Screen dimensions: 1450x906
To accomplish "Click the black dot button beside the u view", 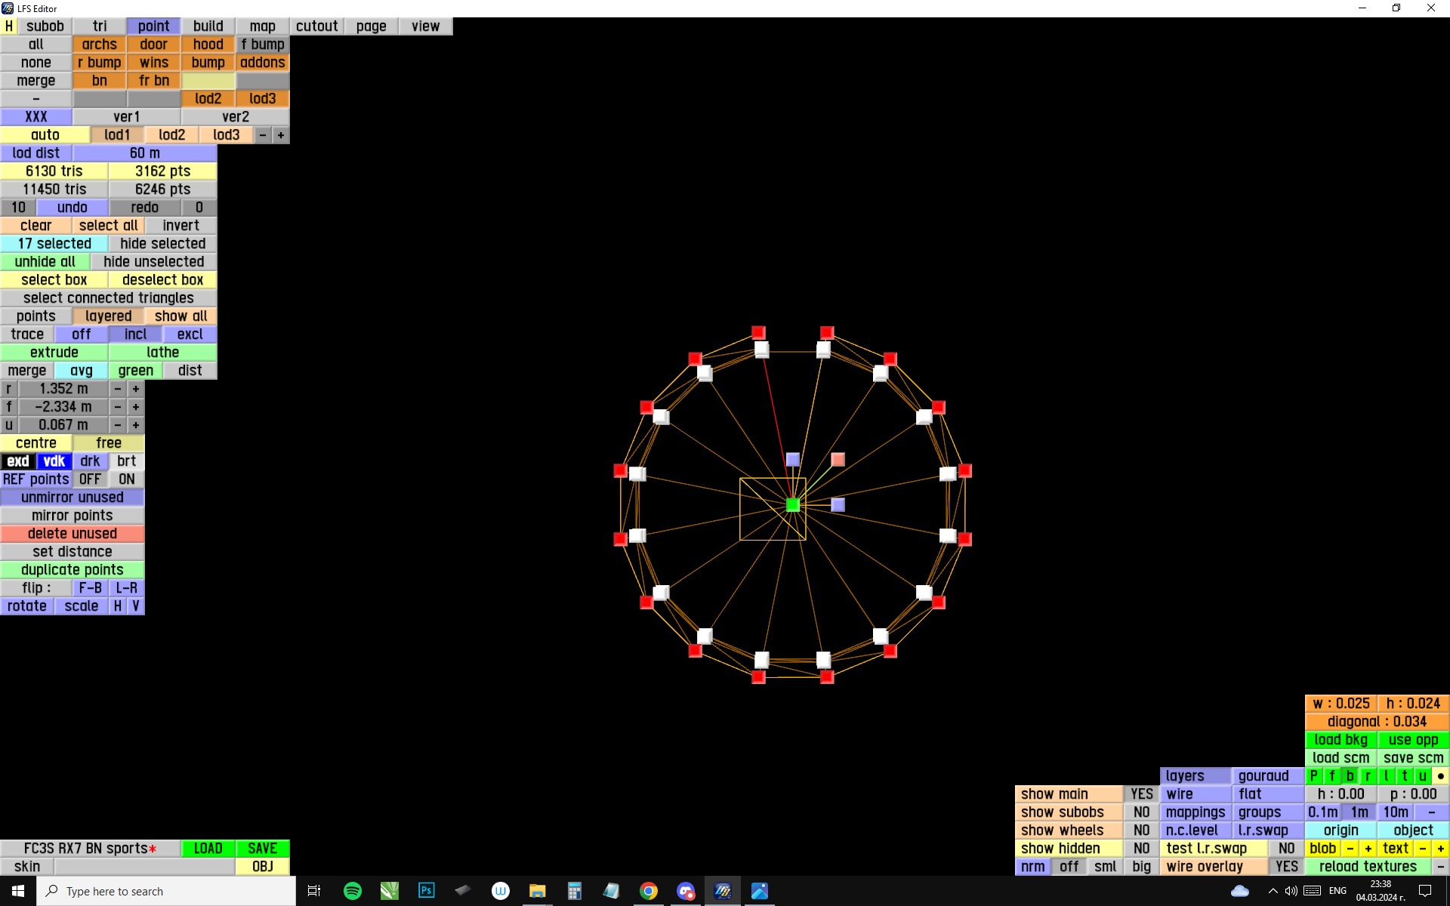I will [1440, 776].
